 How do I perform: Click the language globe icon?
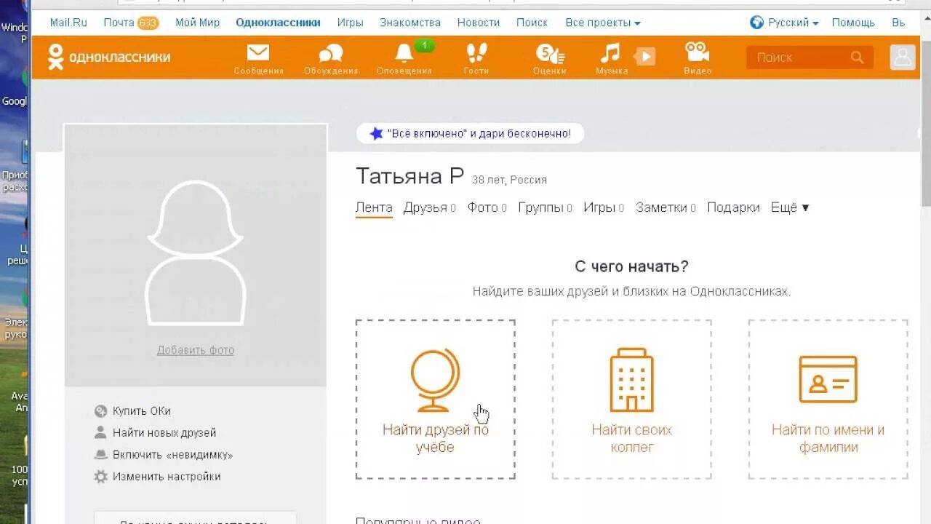point(757,23)
